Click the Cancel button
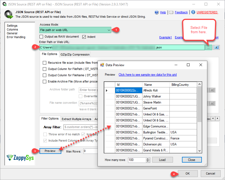This screenshot has height=180, width=225. coord(210,173)
